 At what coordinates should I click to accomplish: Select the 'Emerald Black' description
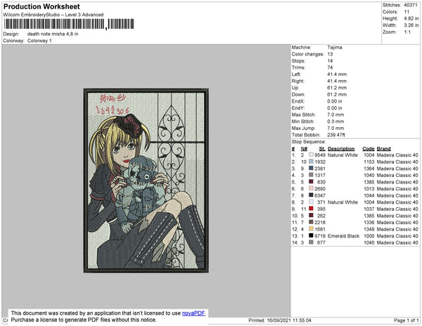point(344,235)
